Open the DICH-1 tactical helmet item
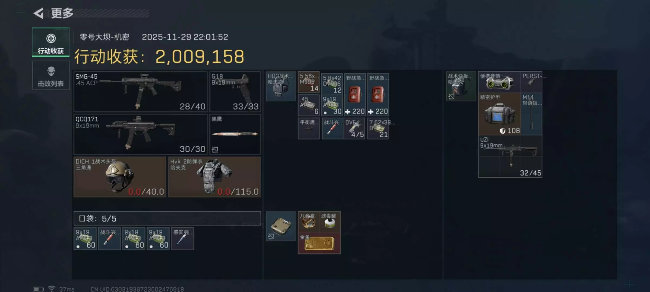Image resolution: width=650 pixels, height=292 pixels. click(120, 177)
